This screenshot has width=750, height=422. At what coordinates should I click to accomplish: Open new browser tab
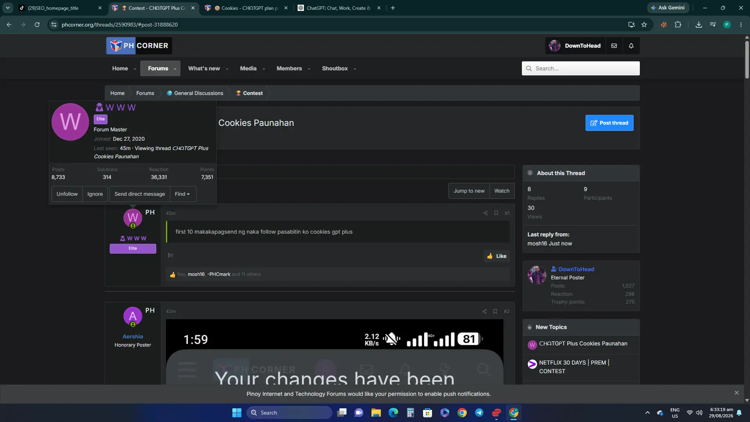(x=393, y=8)
